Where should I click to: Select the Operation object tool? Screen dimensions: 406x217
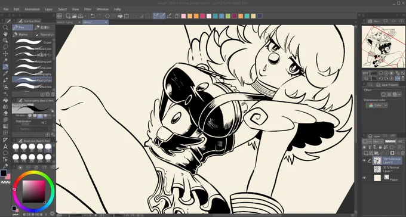click(x=5, y=41)
